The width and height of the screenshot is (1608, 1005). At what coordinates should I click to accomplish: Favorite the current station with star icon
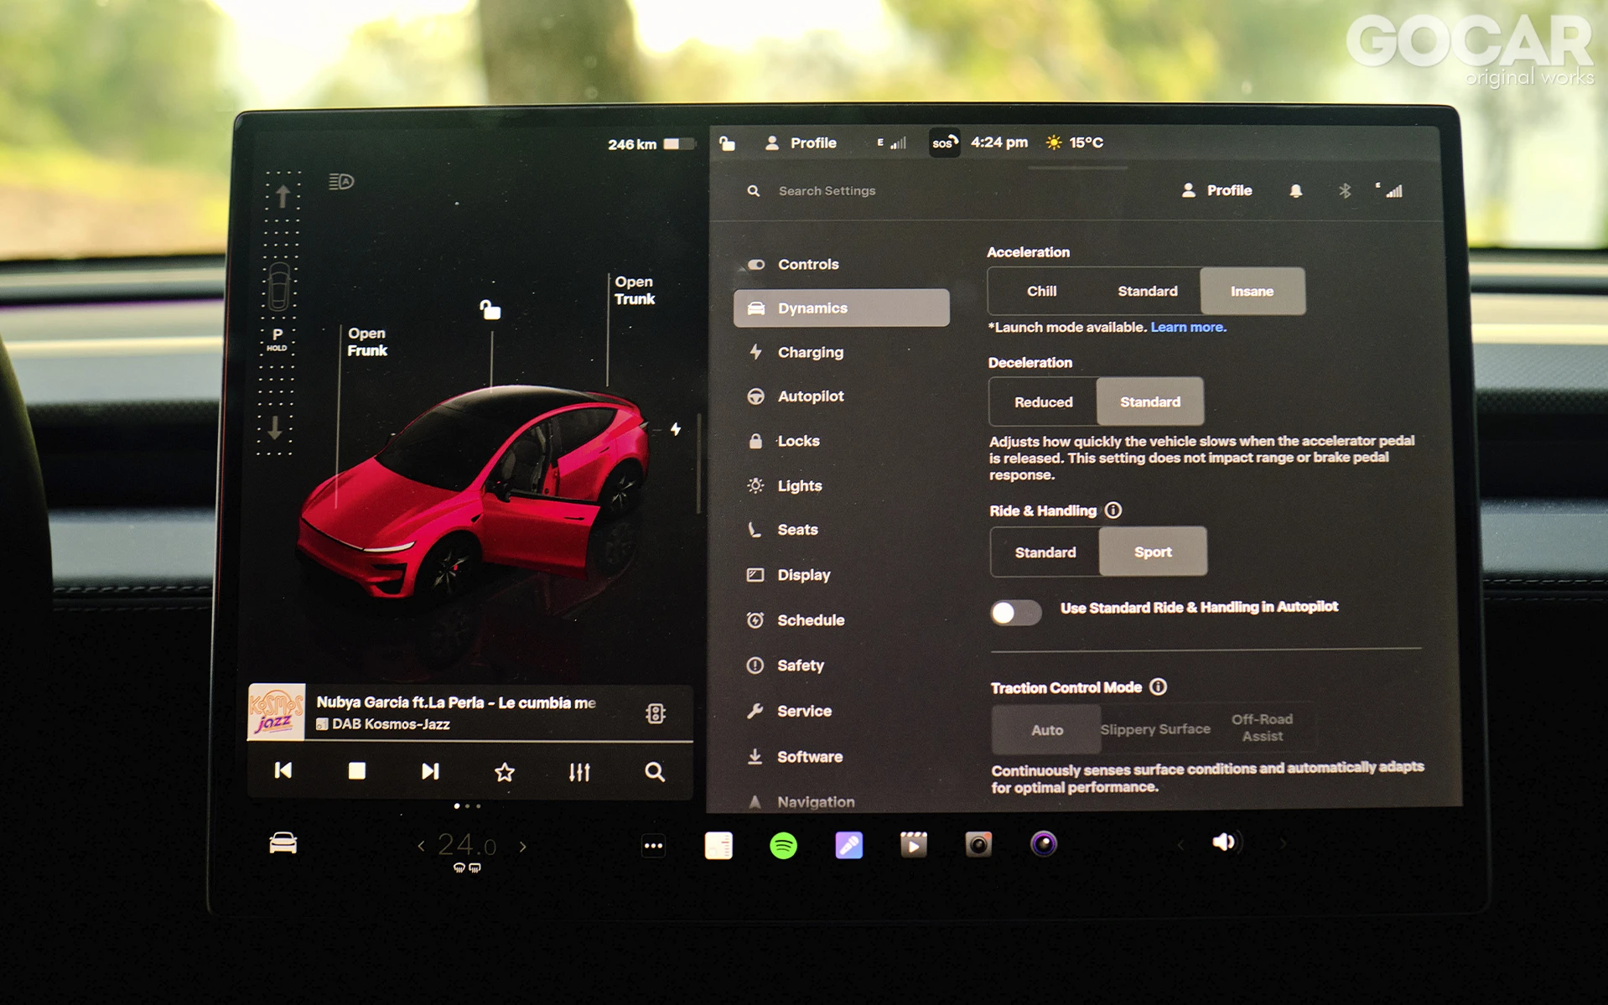pos(504,772)
